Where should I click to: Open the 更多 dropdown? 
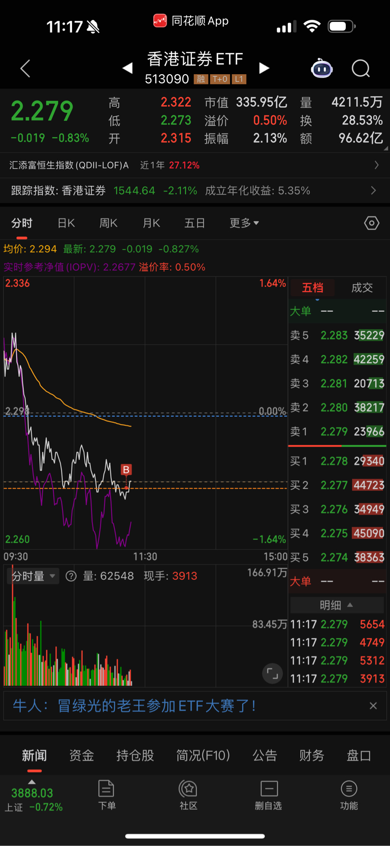tap(244, 223)
